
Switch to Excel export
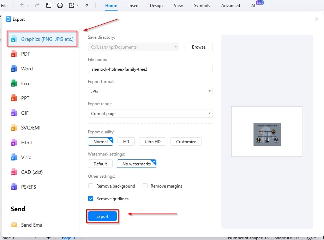(x=26, y=83)
